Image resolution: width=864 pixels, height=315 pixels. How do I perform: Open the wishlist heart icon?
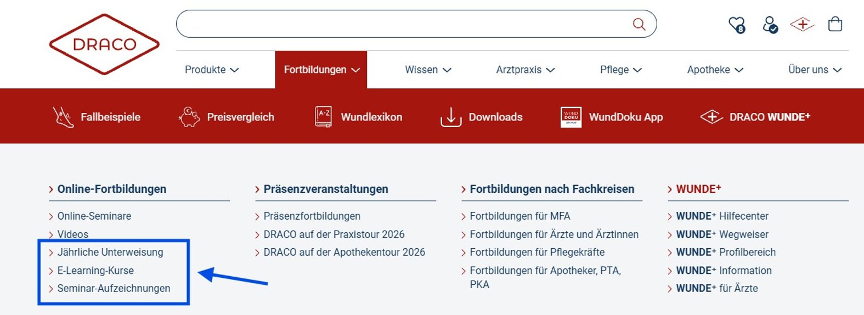[737, 25]
